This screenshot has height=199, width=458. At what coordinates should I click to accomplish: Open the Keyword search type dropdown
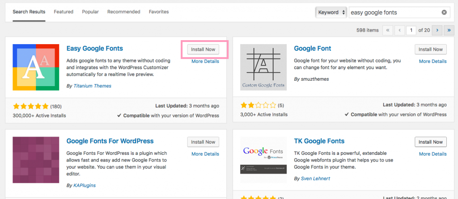pos(331,12)
